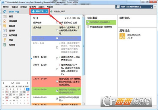The height and width of the screenshot is (110, 158).
Task: Check the 12:30 - 14:30 red task checkbox
Action: coord(57,81)
